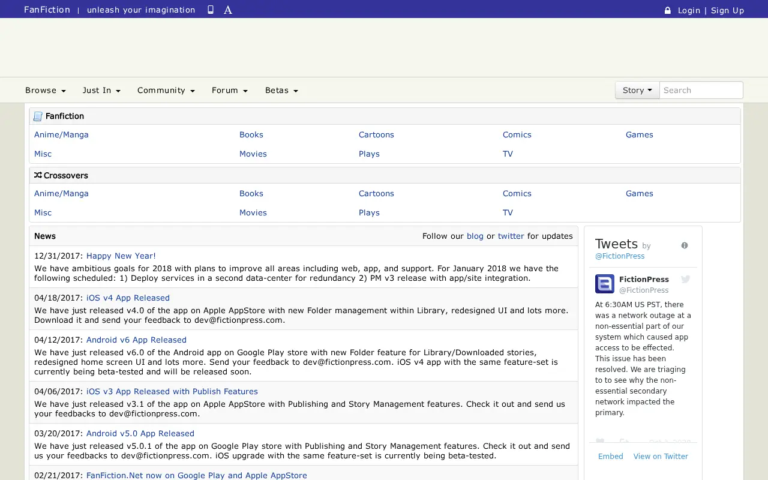This screenshot has height=480, width=768.
Task: Open iOS v3 App Released with Publish Features
Action: [172, 391]
